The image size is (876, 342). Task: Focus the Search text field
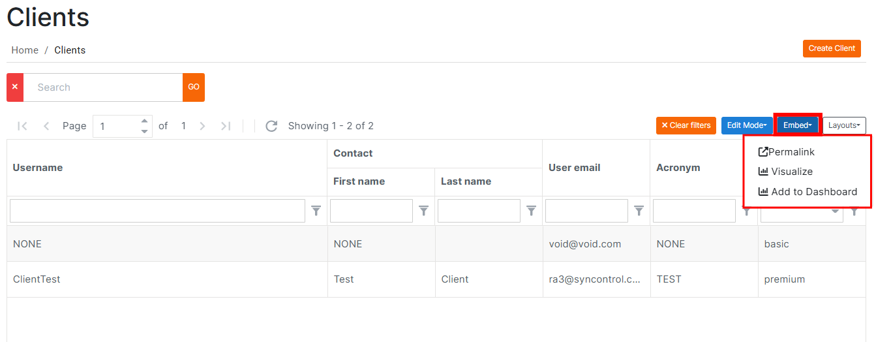pyautogui.click(x=103, y=87)
